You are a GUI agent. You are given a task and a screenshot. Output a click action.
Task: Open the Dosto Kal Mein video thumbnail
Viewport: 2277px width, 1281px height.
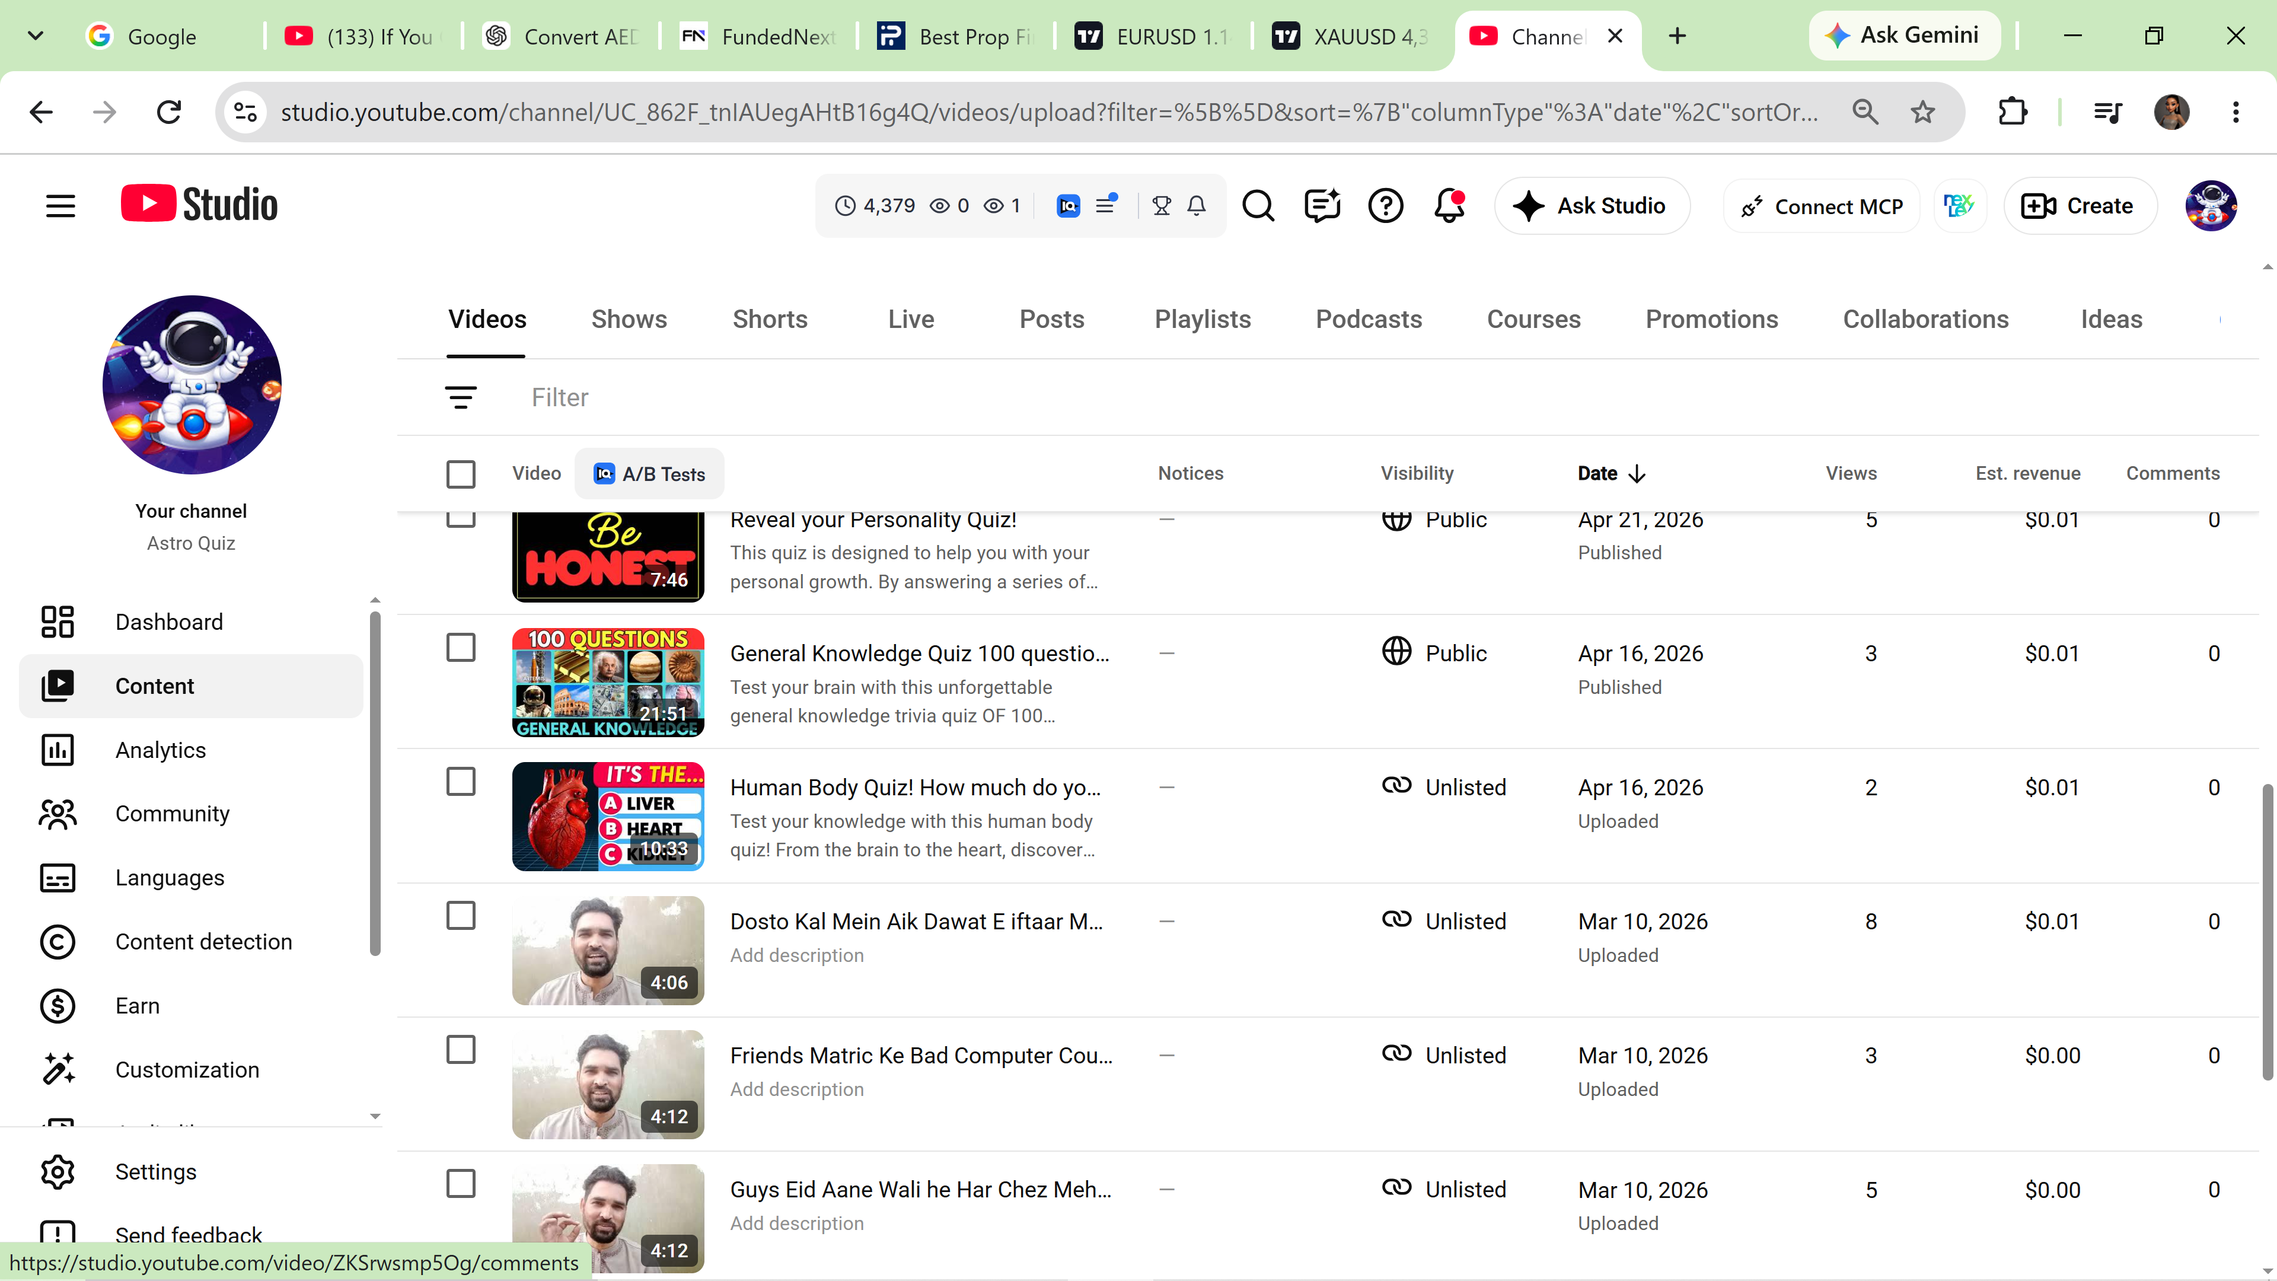click(x=608, y=950)
